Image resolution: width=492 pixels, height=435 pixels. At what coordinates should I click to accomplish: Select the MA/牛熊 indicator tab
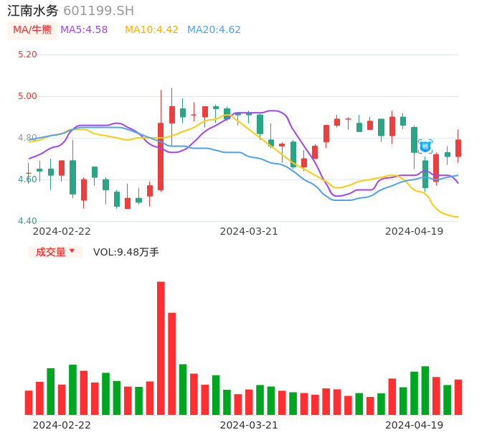click(x=32, y=30)
